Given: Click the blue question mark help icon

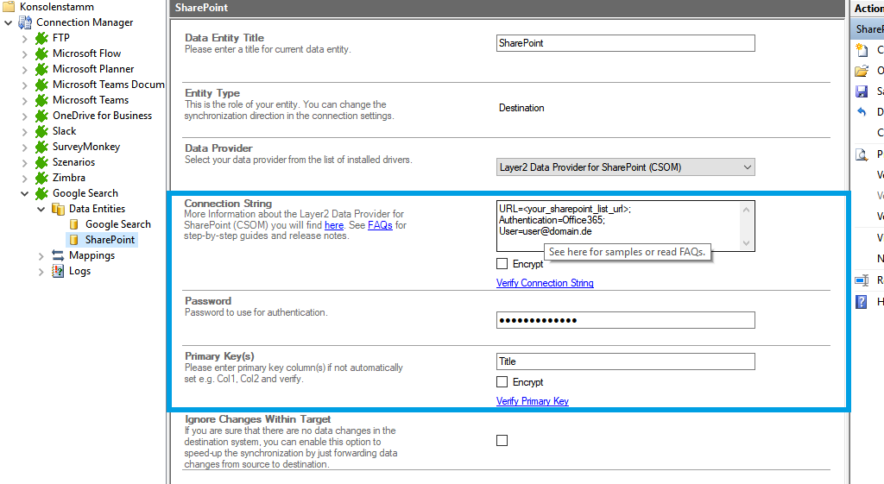Looking at the screenshot, I should tap(861, 302).
